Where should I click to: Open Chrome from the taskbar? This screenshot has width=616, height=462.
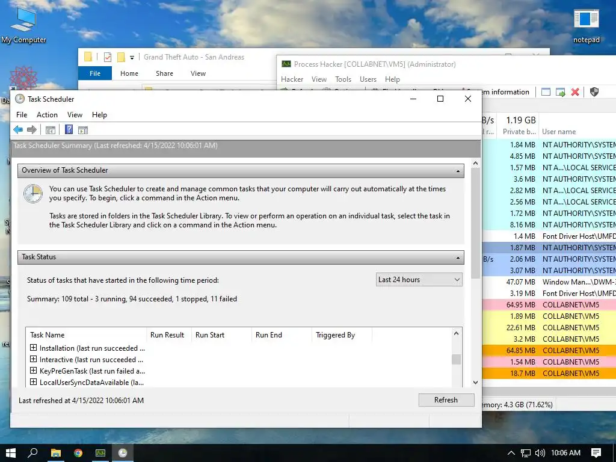[78, 453]
